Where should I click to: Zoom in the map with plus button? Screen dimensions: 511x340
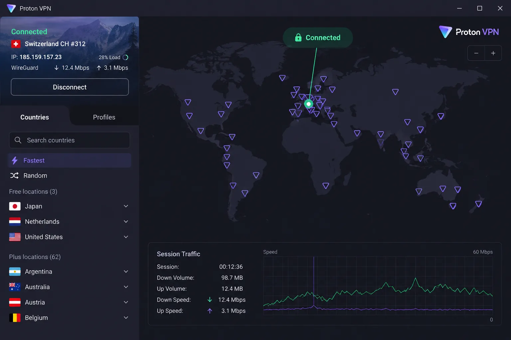tap(493, 53)
